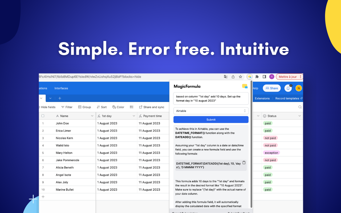Open the Airtable platform selector dropdown
Screen dimensions: 341x213
coord(211,111)
